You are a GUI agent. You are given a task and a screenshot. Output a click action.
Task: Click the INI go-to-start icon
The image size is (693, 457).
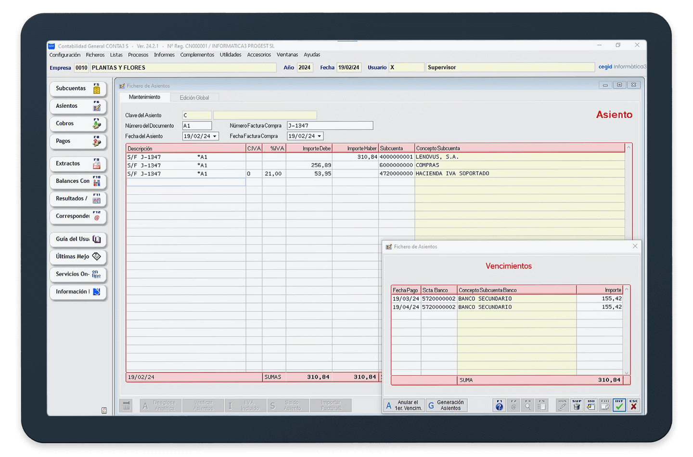590,406
